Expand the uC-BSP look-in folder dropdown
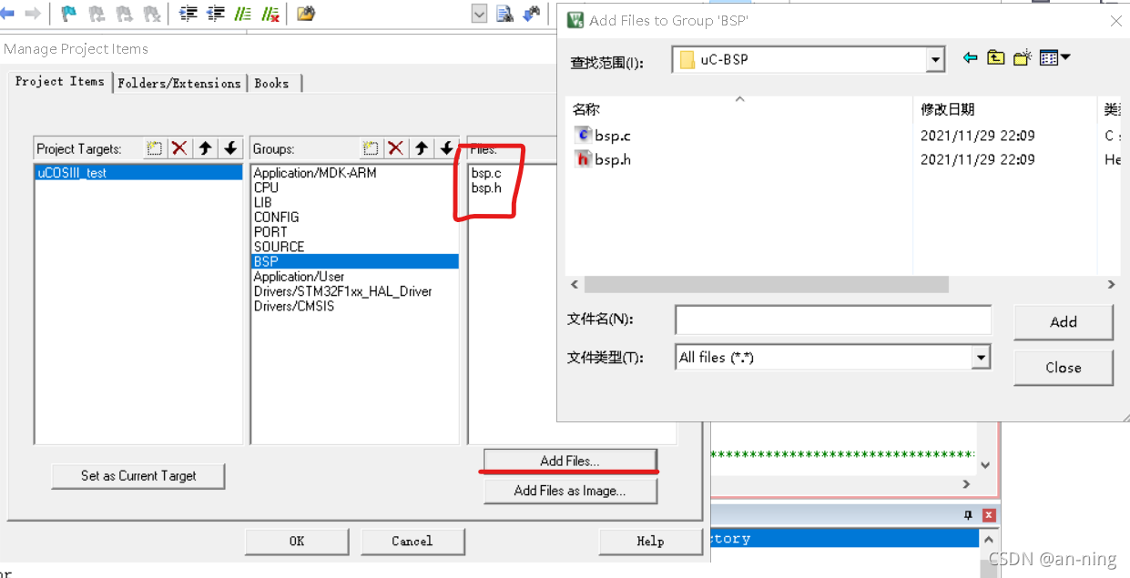 point(935,60)
